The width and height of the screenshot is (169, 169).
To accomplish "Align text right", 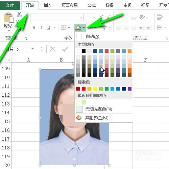I will (134, 28).
